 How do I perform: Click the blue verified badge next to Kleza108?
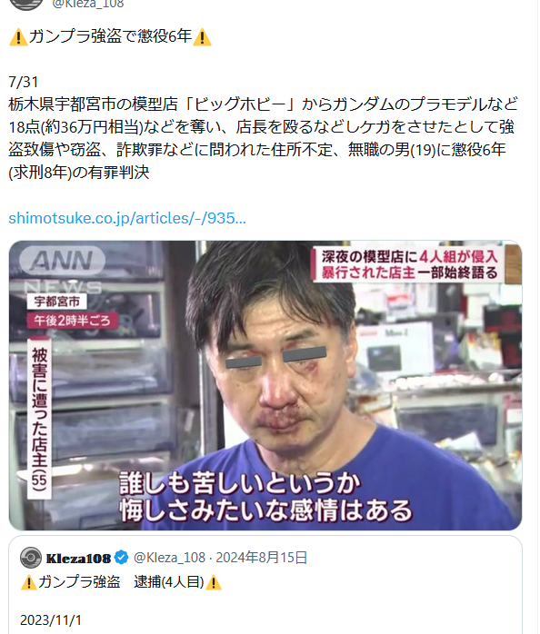pos(121,558)
